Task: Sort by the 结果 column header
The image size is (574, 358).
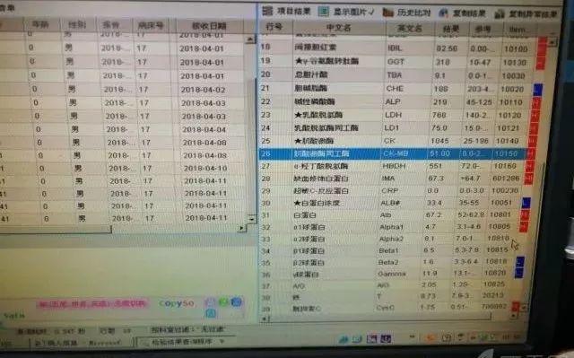Action: point(450,29)
